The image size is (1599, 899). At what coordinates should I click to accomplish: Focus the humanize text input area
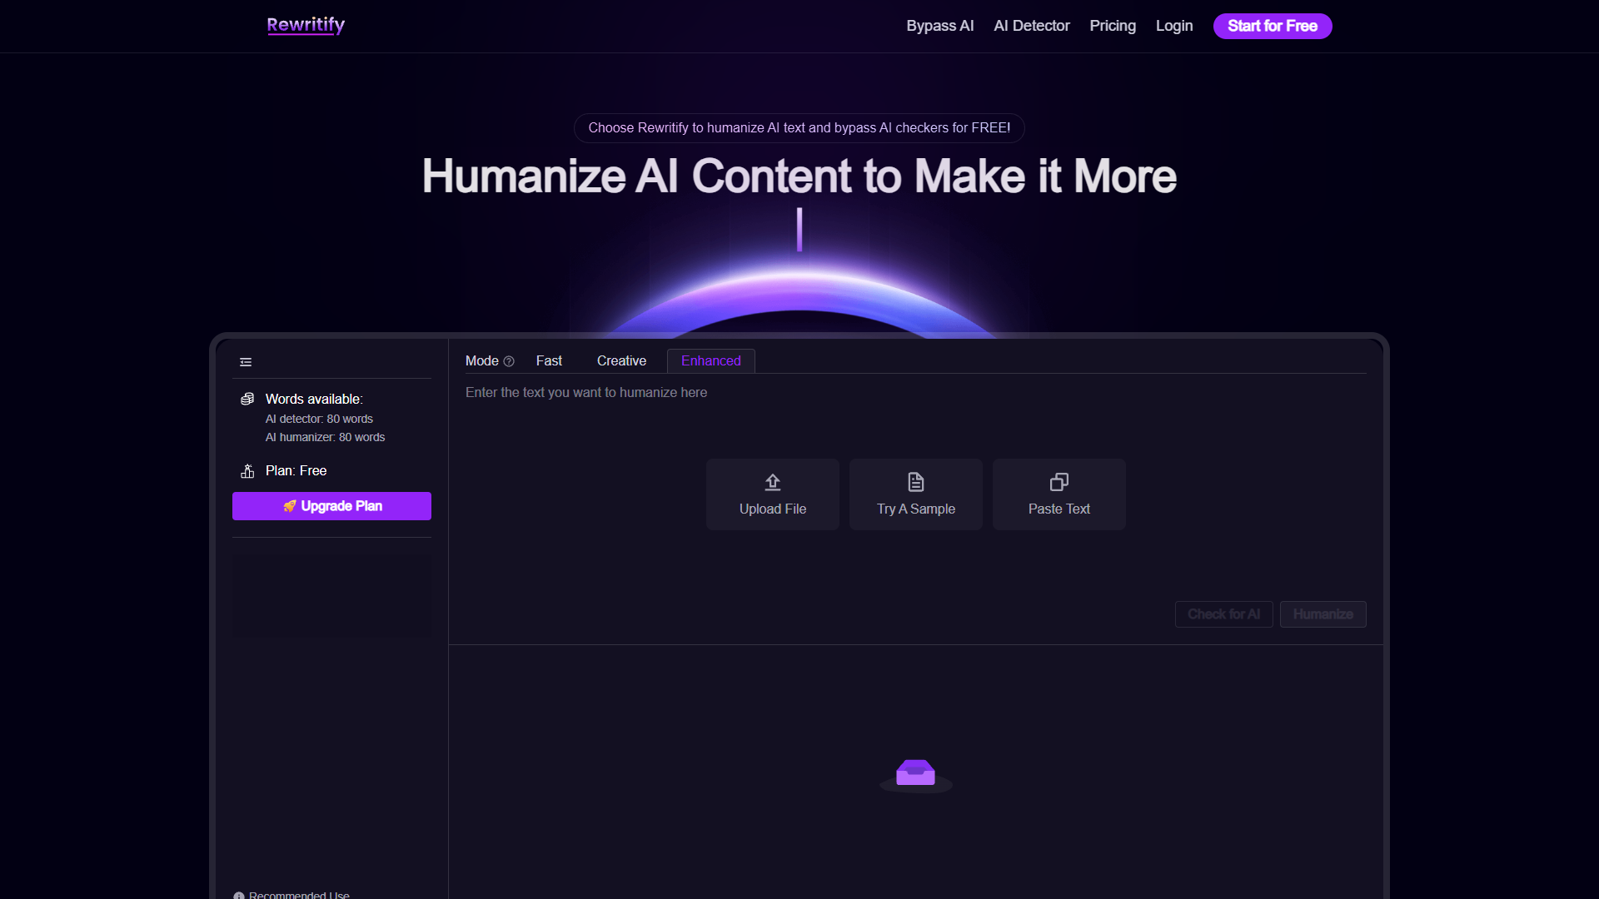pos(916,416)
